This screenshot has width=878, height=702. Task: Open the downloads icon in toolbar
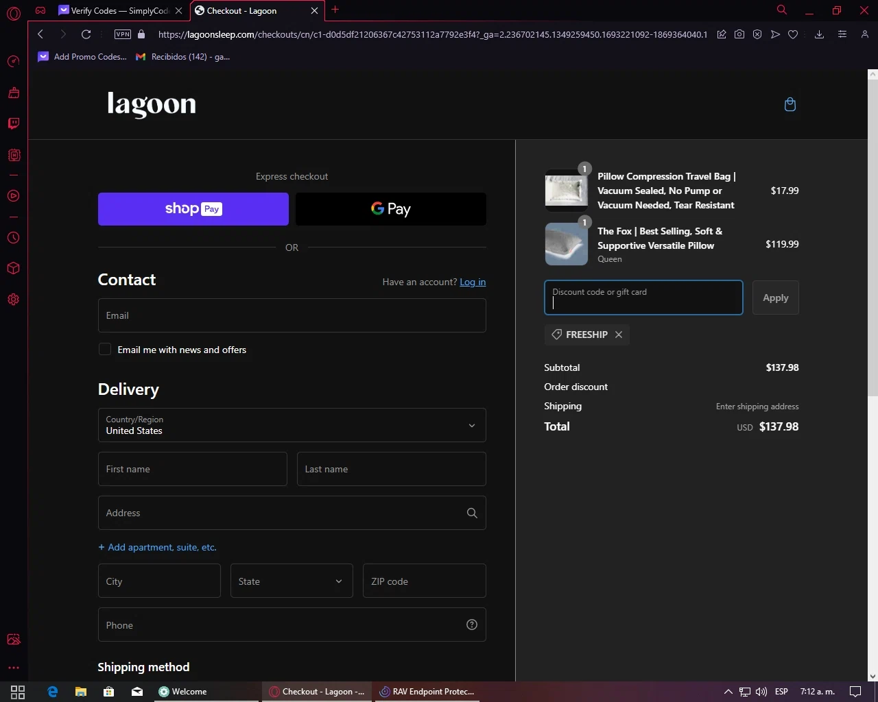pyautogui.click(x=819, y=34)
